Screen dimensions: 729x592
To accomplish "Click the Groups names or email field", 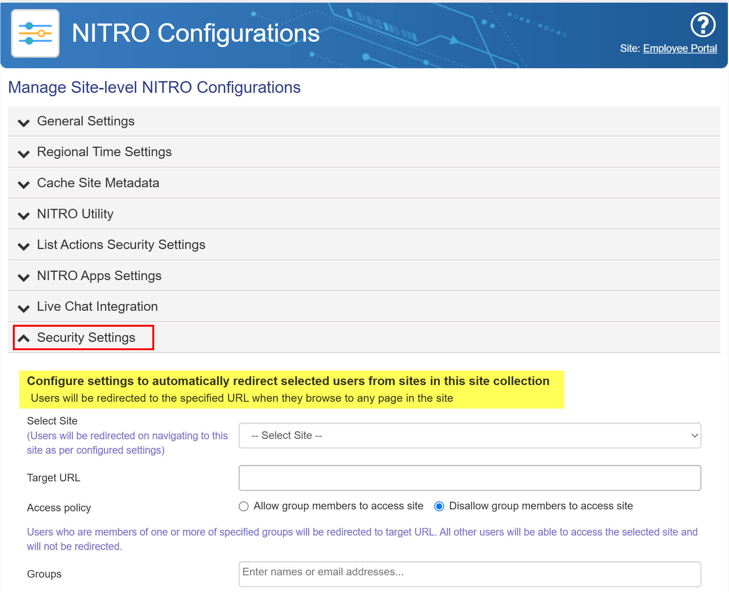I will (469, 573).
